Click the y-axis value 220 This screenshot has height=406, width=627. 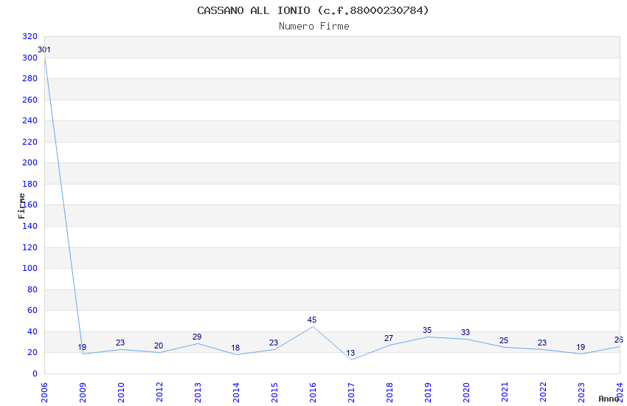click(x=30, y=142)
